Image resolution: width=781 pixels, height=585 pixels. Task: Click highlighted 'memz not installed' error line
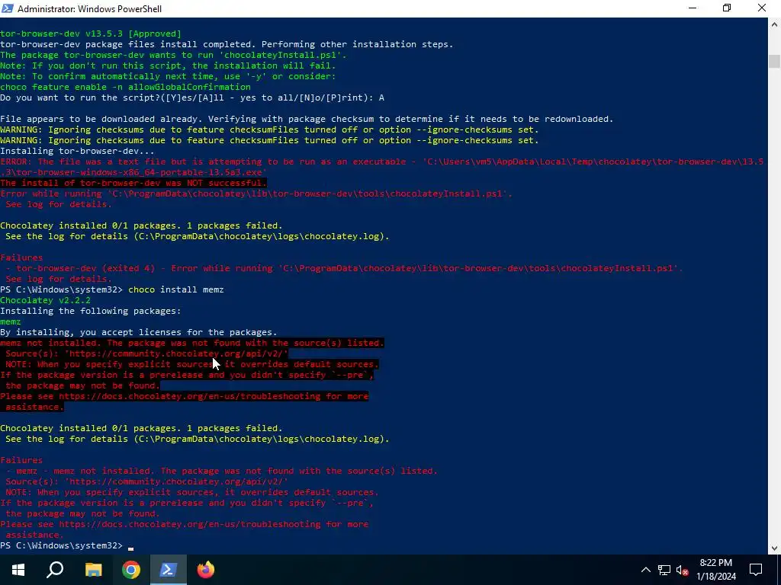[191, 344]
